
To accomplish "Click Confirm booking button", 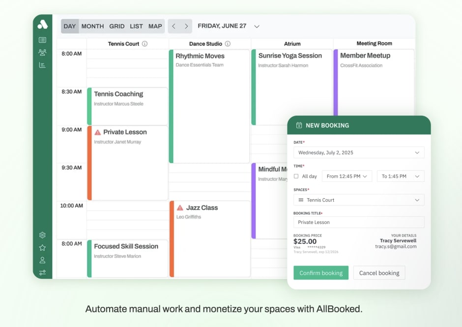I will tap(321, 273).
